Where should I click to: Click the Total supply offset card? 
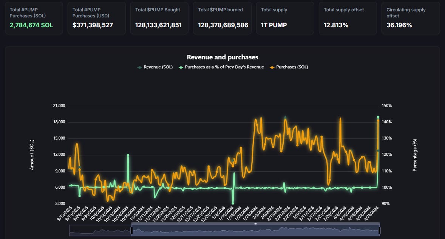pos(348,18)
